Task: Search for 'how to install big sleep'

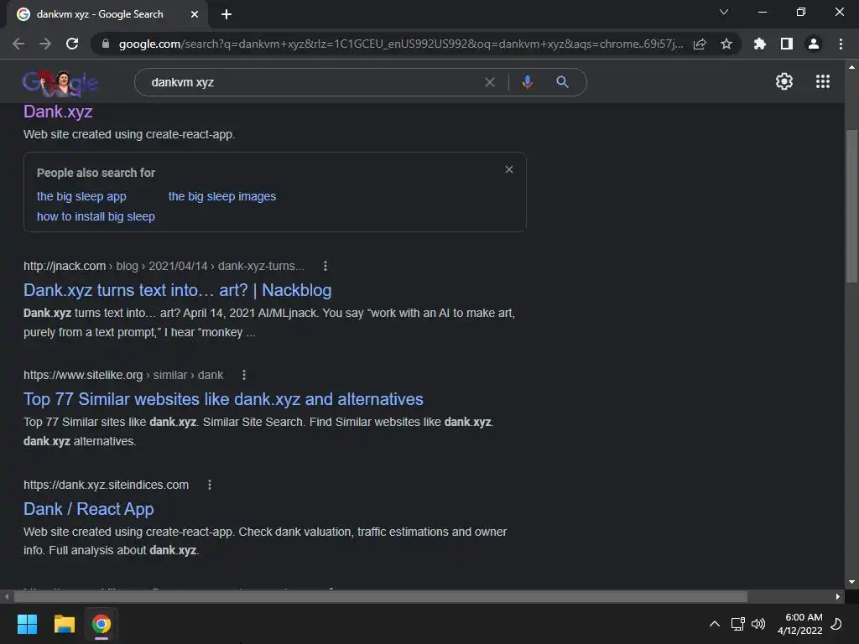Action: pyautogui.click(x=96, y=216)
